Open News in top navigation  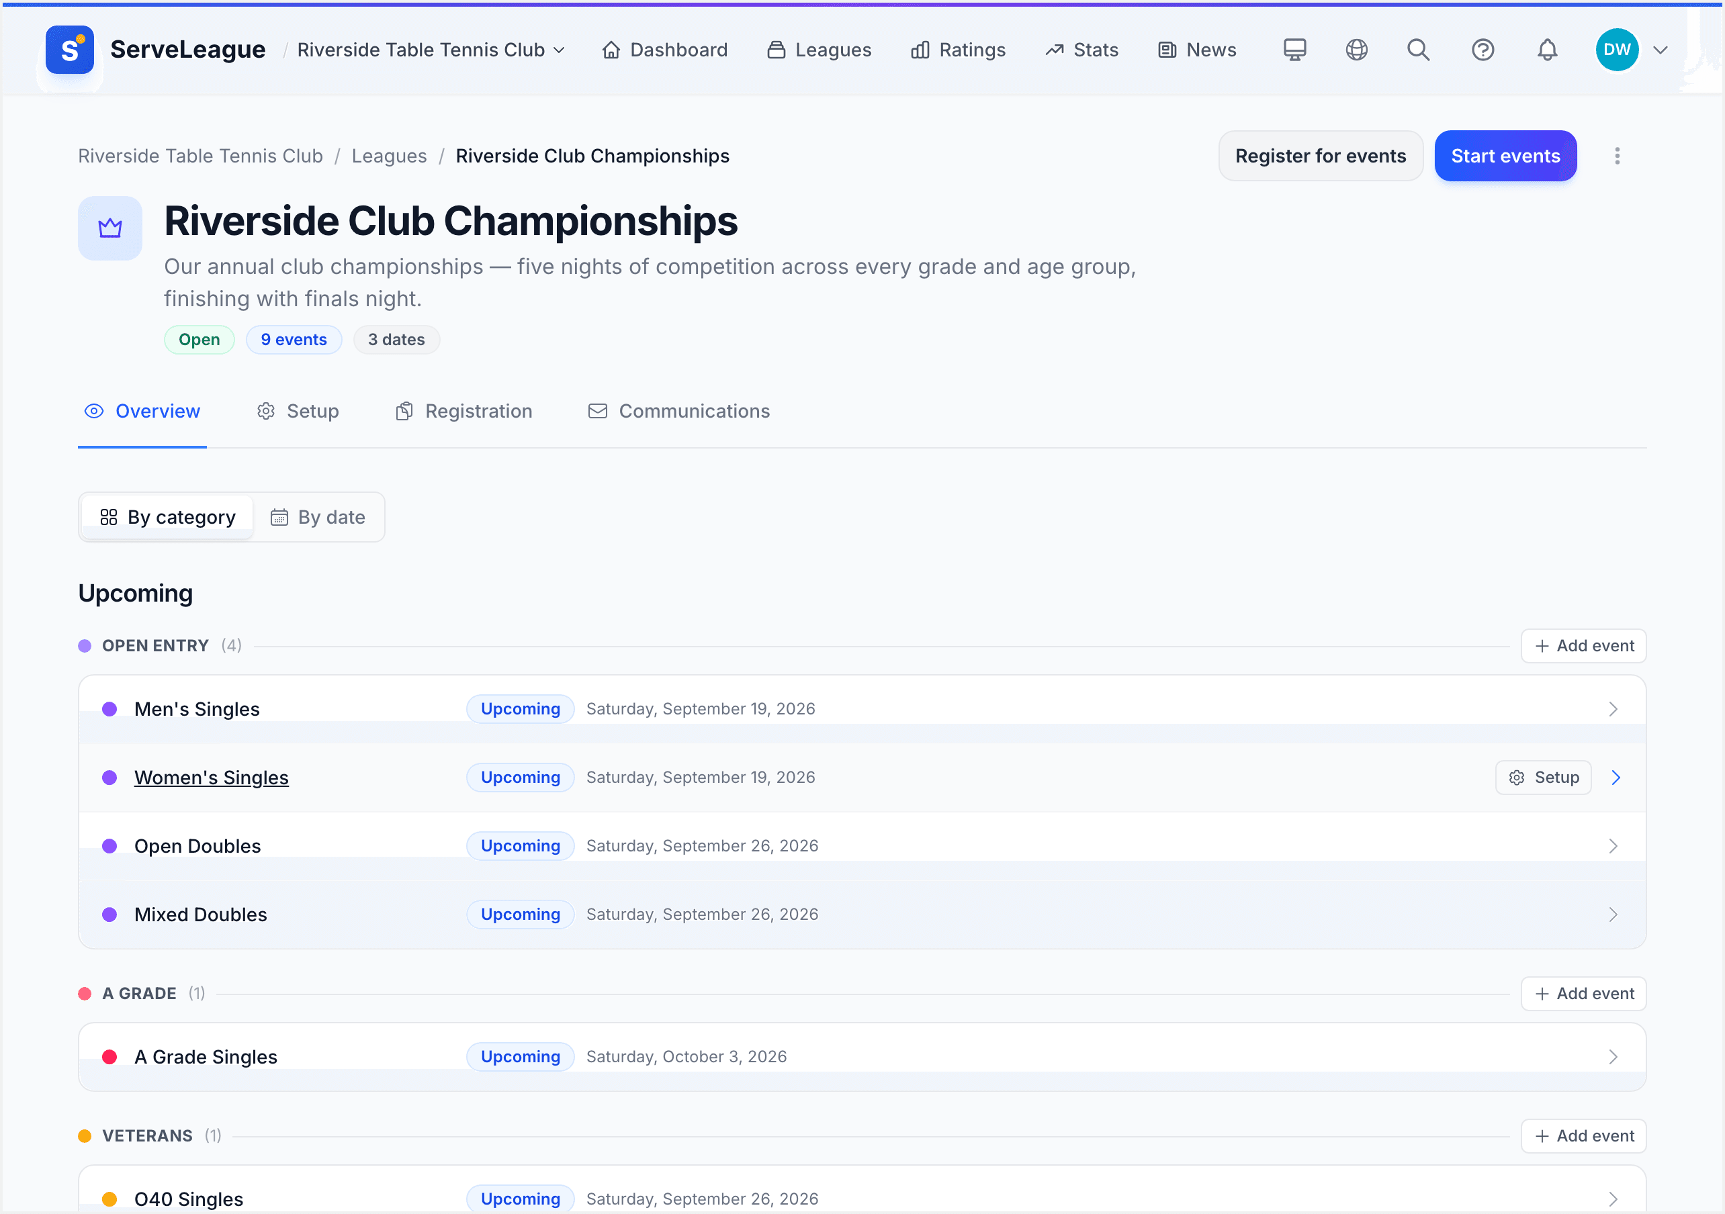click(x=1197, y=50)
